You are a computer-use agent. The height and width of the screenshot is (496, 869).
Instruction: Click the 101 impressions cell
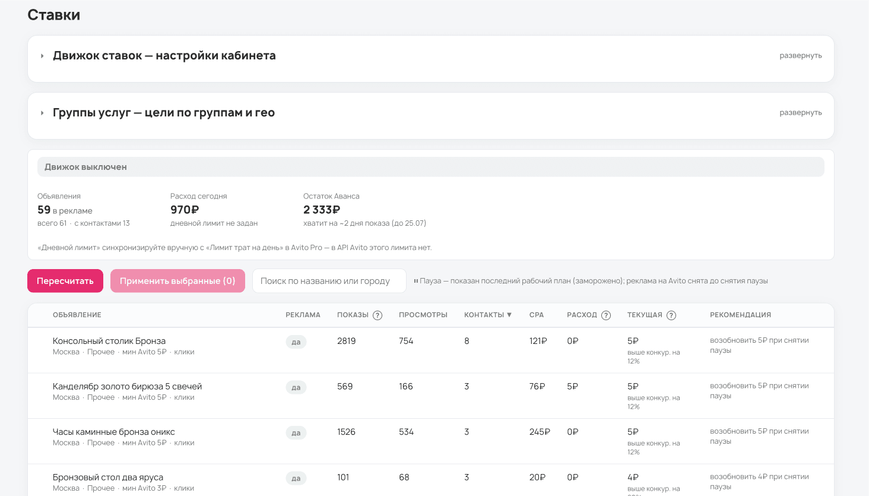343,478
